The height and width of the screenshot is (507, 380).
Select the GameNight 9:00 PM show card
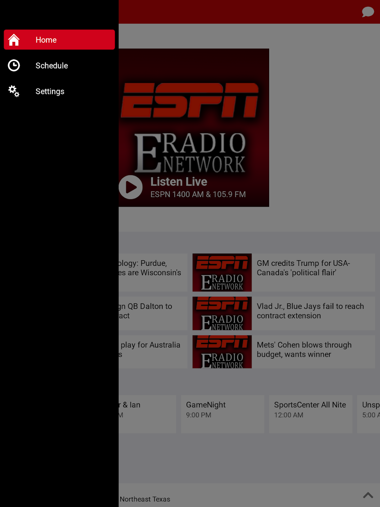222,414
